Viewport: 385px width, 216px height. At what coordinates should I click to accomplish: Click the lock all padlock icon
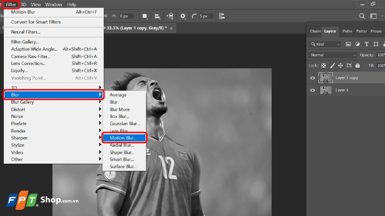pyautogui.click(x=358, y=65)
